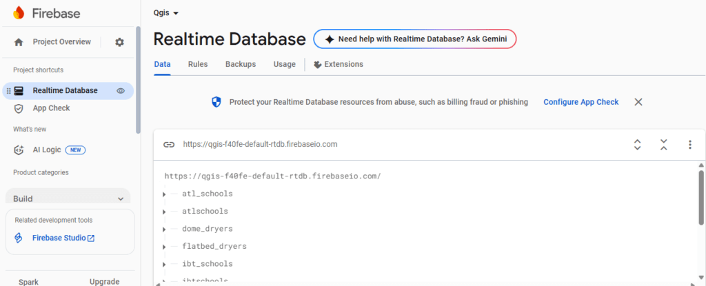Image resolution: width=706 pixels, height=286 pixels.
Task: Click the database URL field text
Action: [260, 145]
